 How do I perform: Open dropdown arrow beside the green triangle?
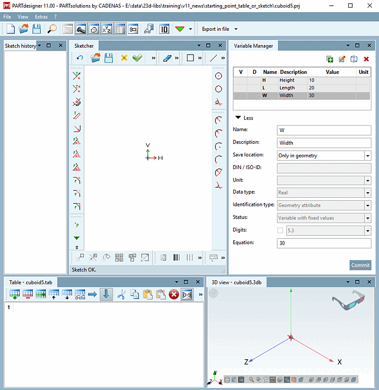(x=191, y=29)
